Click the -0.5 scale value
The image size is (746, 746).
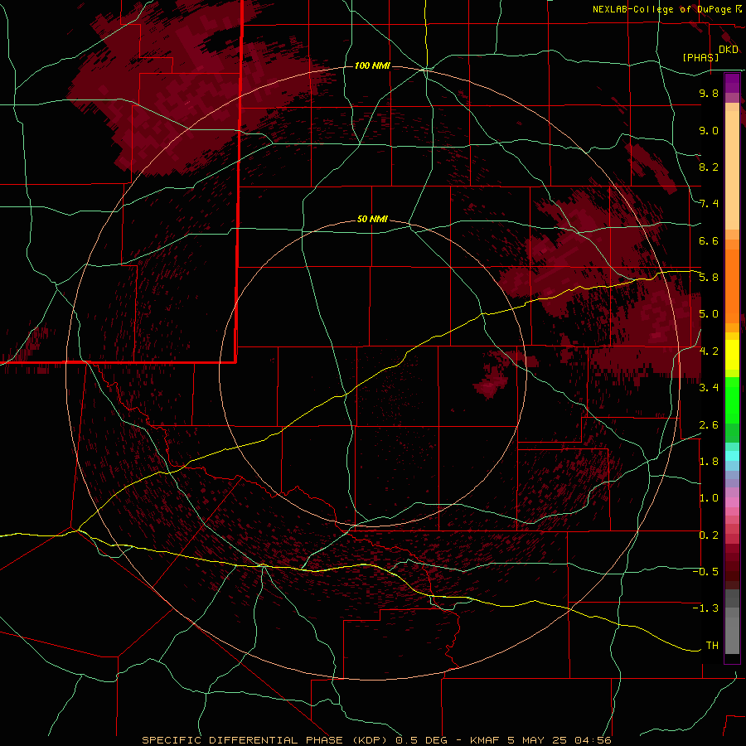pos(705,572)
